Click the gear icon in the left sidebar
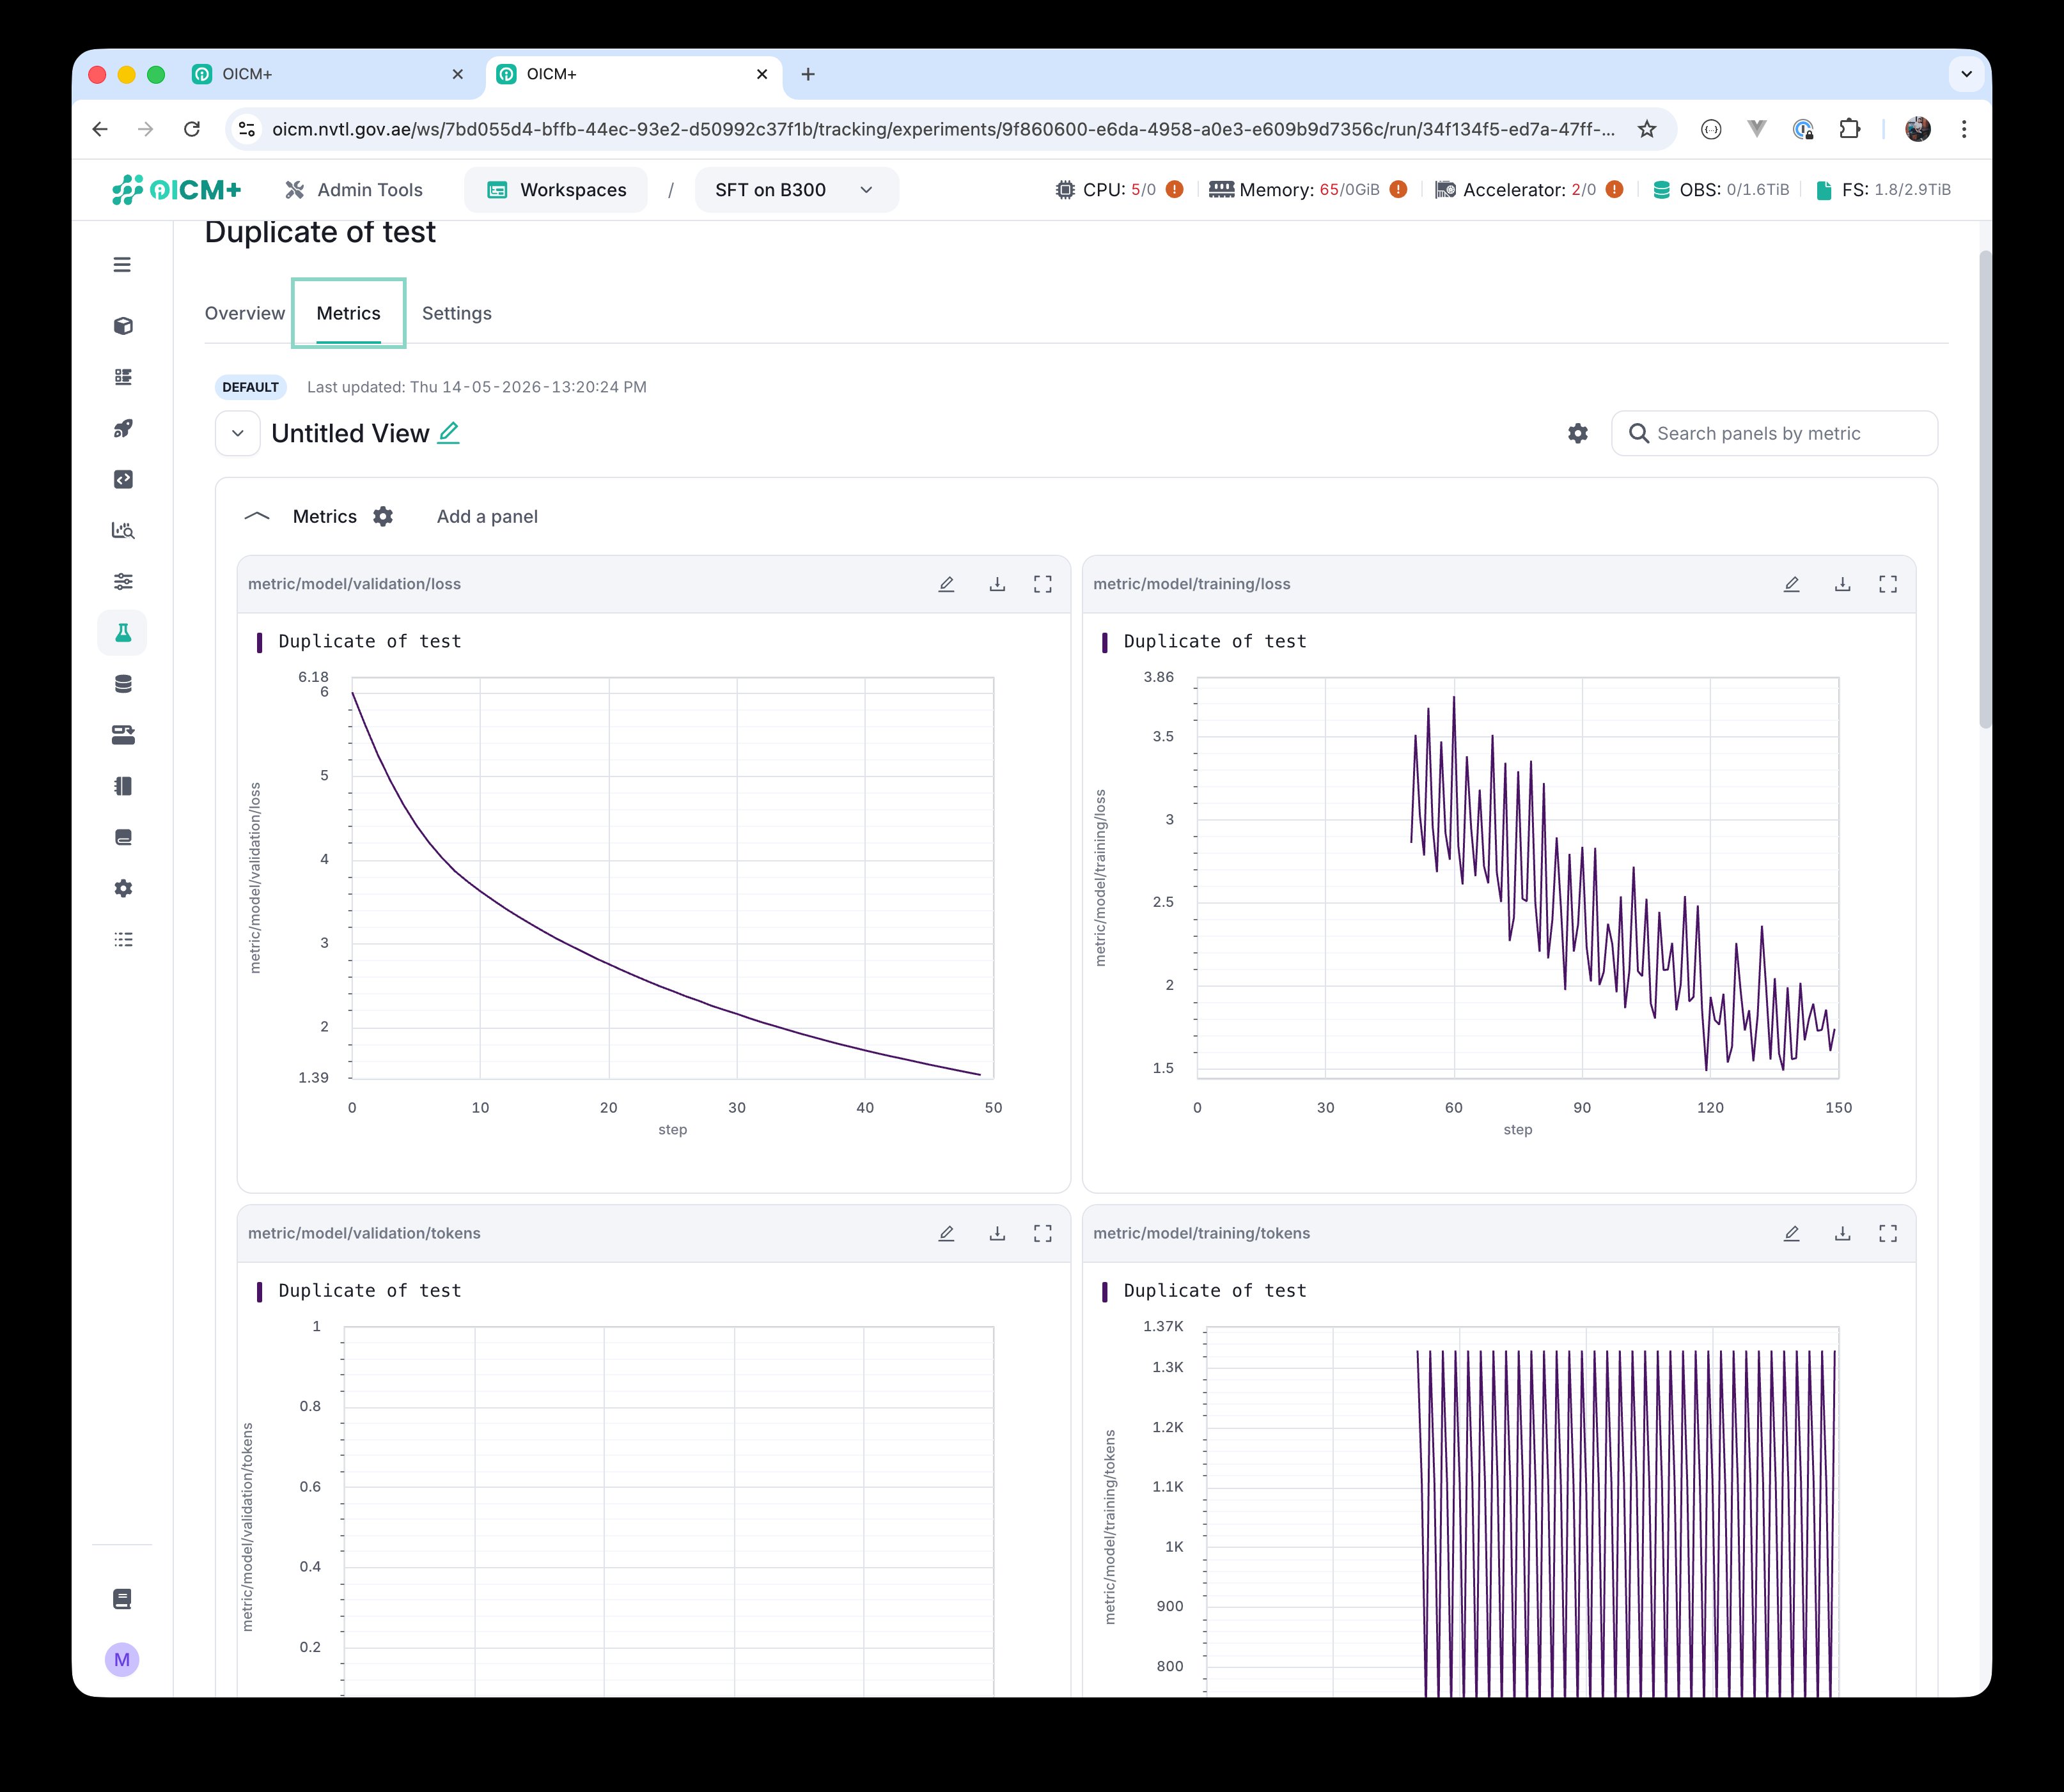Viewport: 2064px width, 1792px height. 123,888
